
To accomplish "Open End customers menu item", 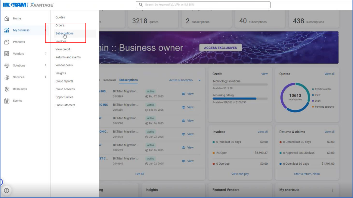I will [65, 105].
